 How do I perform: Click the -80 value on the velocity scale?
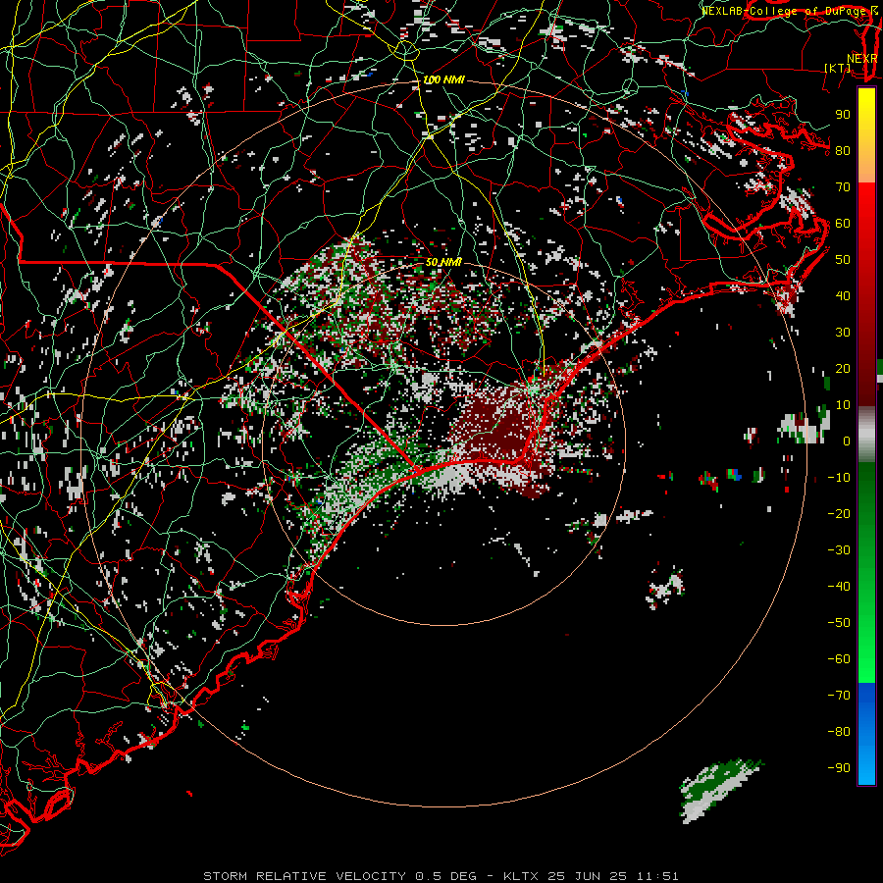click(x=839, y=732)
